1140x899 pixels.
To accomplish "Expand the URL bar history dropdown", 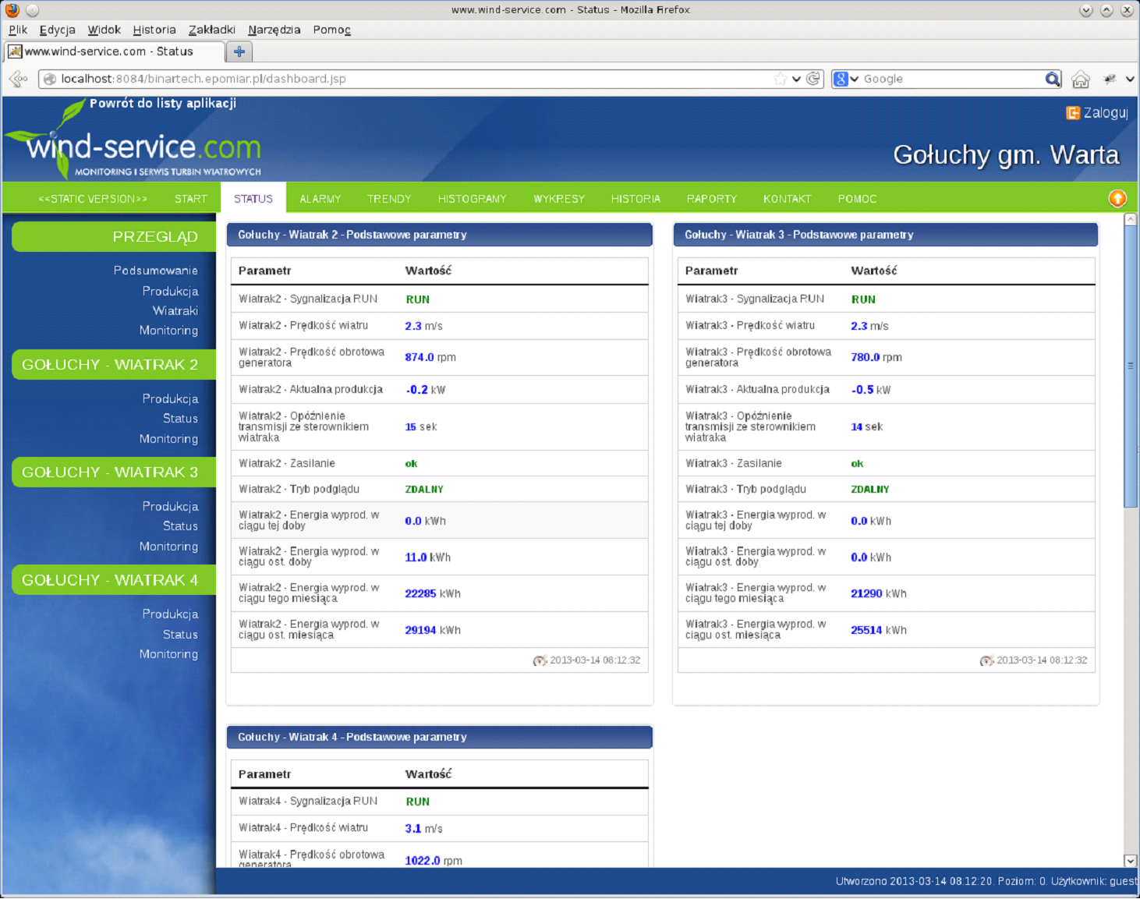I will pos(796,79).
